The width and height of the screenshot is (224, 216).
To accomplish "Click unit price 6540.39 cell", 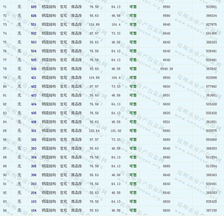I will click(x=166, y=69).
